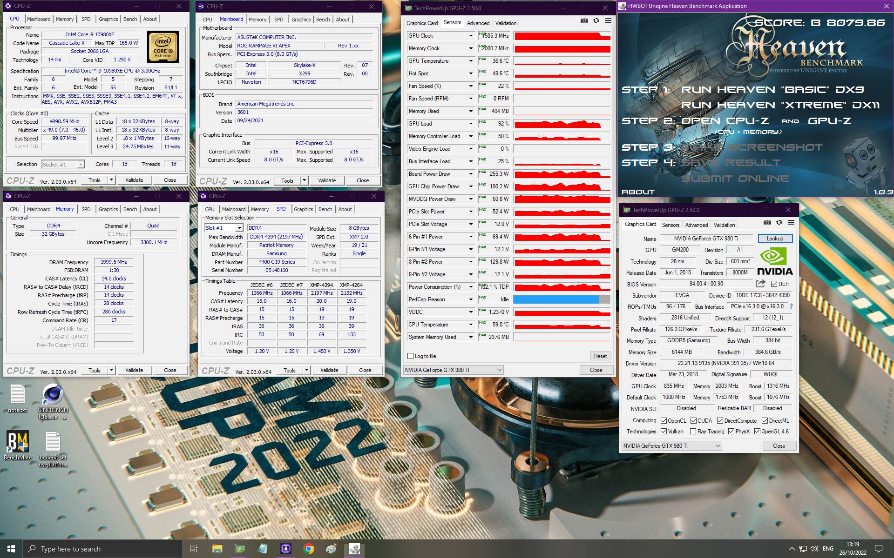Open the Socket #1 selection dropdown

click(63, 164)
